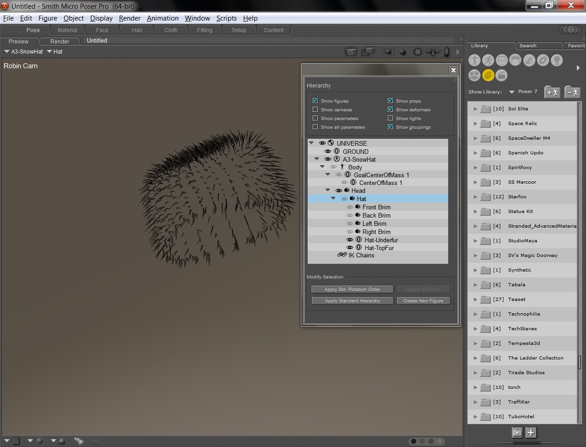The width and height of the screenshot is (586, 447).
Task: Switch to the Cloth room tab
Action: click(x=171, y=30)
